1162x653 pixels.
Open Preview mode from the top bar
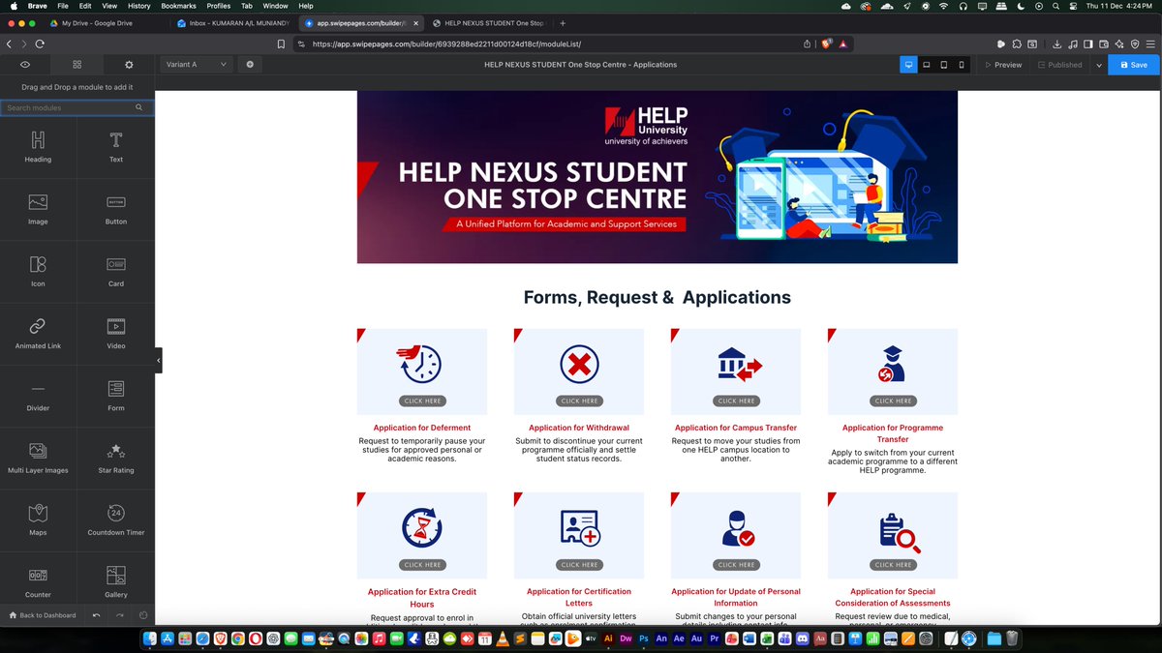[x=1003, y=65]
